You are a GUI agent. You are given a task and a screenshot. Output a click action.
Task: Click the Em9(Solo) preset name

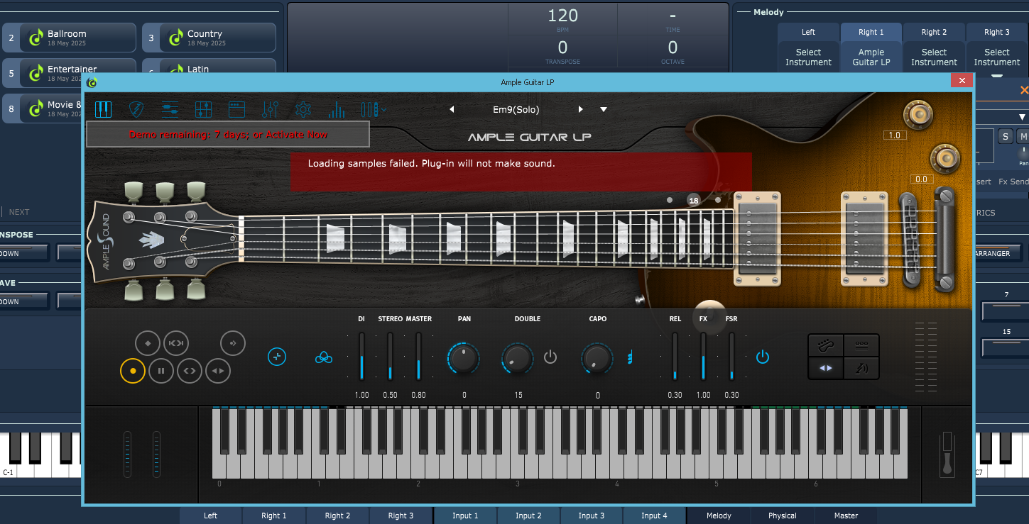516,109
